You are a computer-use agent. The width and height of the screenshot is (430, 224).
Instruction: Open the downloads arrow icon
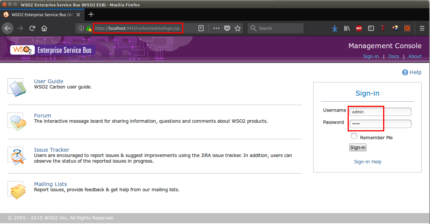click(x=335, y=28)
